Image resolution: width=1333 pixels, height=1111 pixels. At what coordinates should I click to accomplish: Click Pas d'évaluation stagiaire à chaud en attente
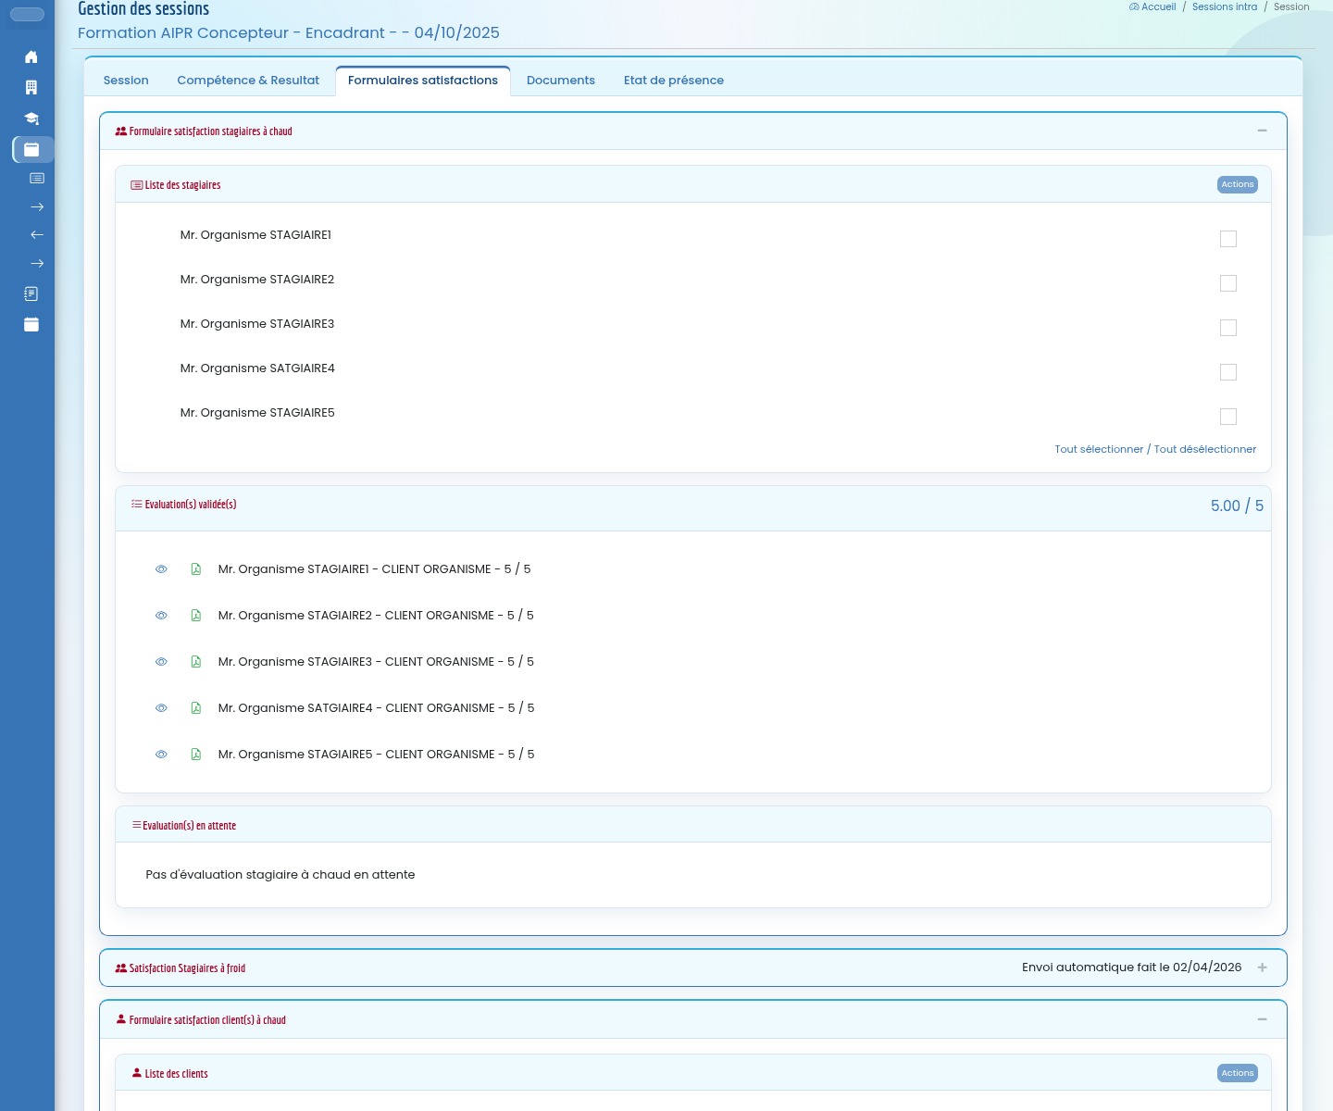(280, 875)
